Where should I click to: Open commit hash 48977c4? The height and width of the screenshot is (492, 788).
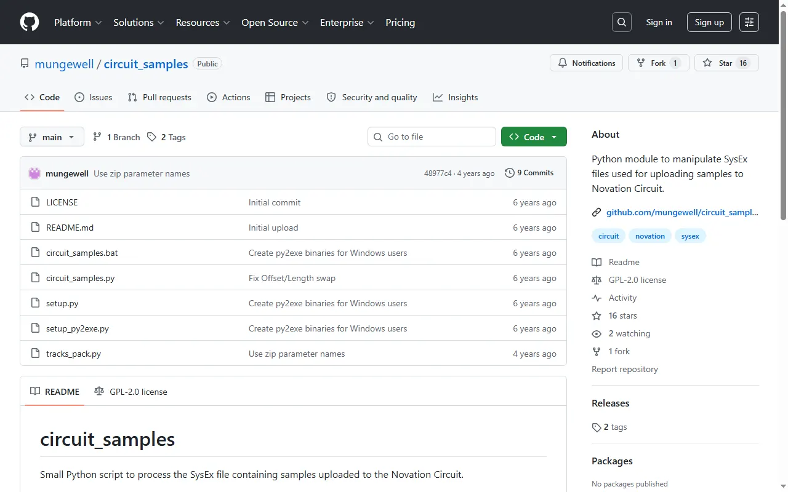[x=438, y=173]
